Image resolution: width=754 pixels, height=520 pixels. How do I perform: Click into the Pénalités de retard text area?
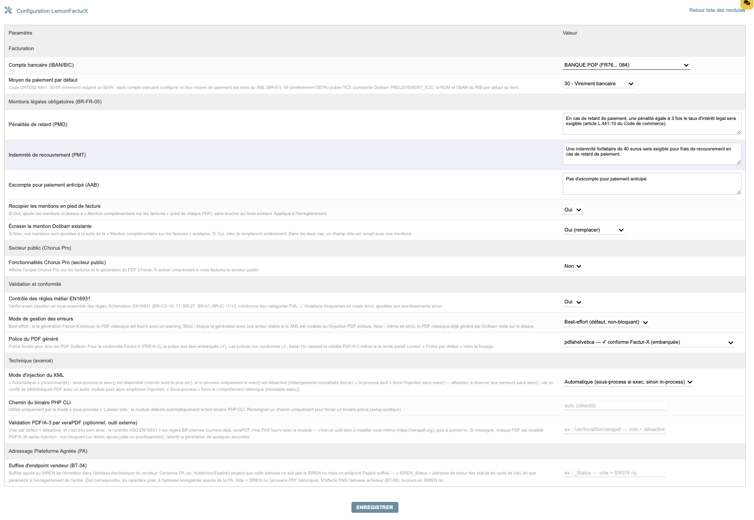click(x=652, y=124)
